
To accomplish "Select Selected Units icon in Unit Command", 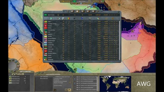I will coord(10,77).
